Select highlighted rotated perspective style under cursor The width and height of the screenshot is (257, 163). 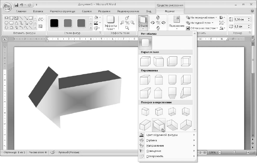click(159, 125)
